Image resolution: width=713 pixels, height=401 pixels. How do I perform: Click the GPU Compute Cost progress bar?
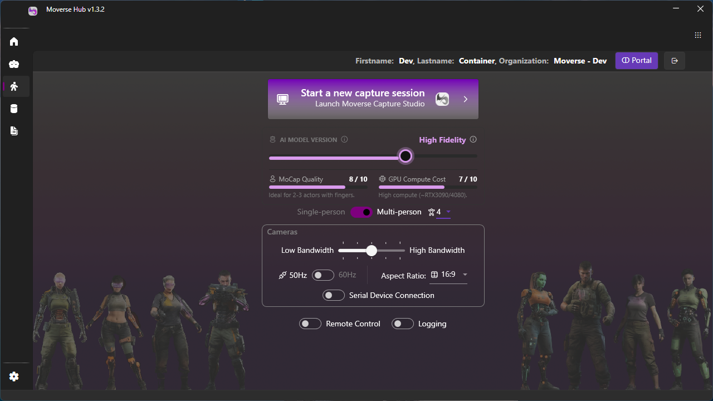[428, 187]
